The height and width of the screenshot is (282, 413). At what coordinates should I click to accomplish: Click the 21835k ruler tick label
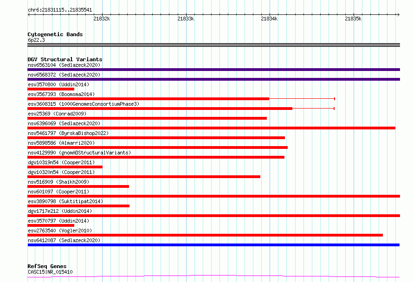353,19
